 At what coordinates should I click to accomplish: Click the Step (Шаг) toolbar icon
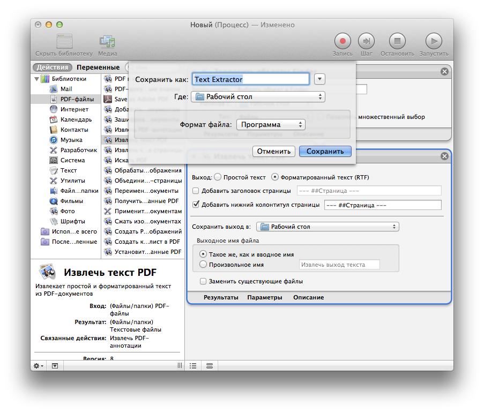tap(366, 41)
